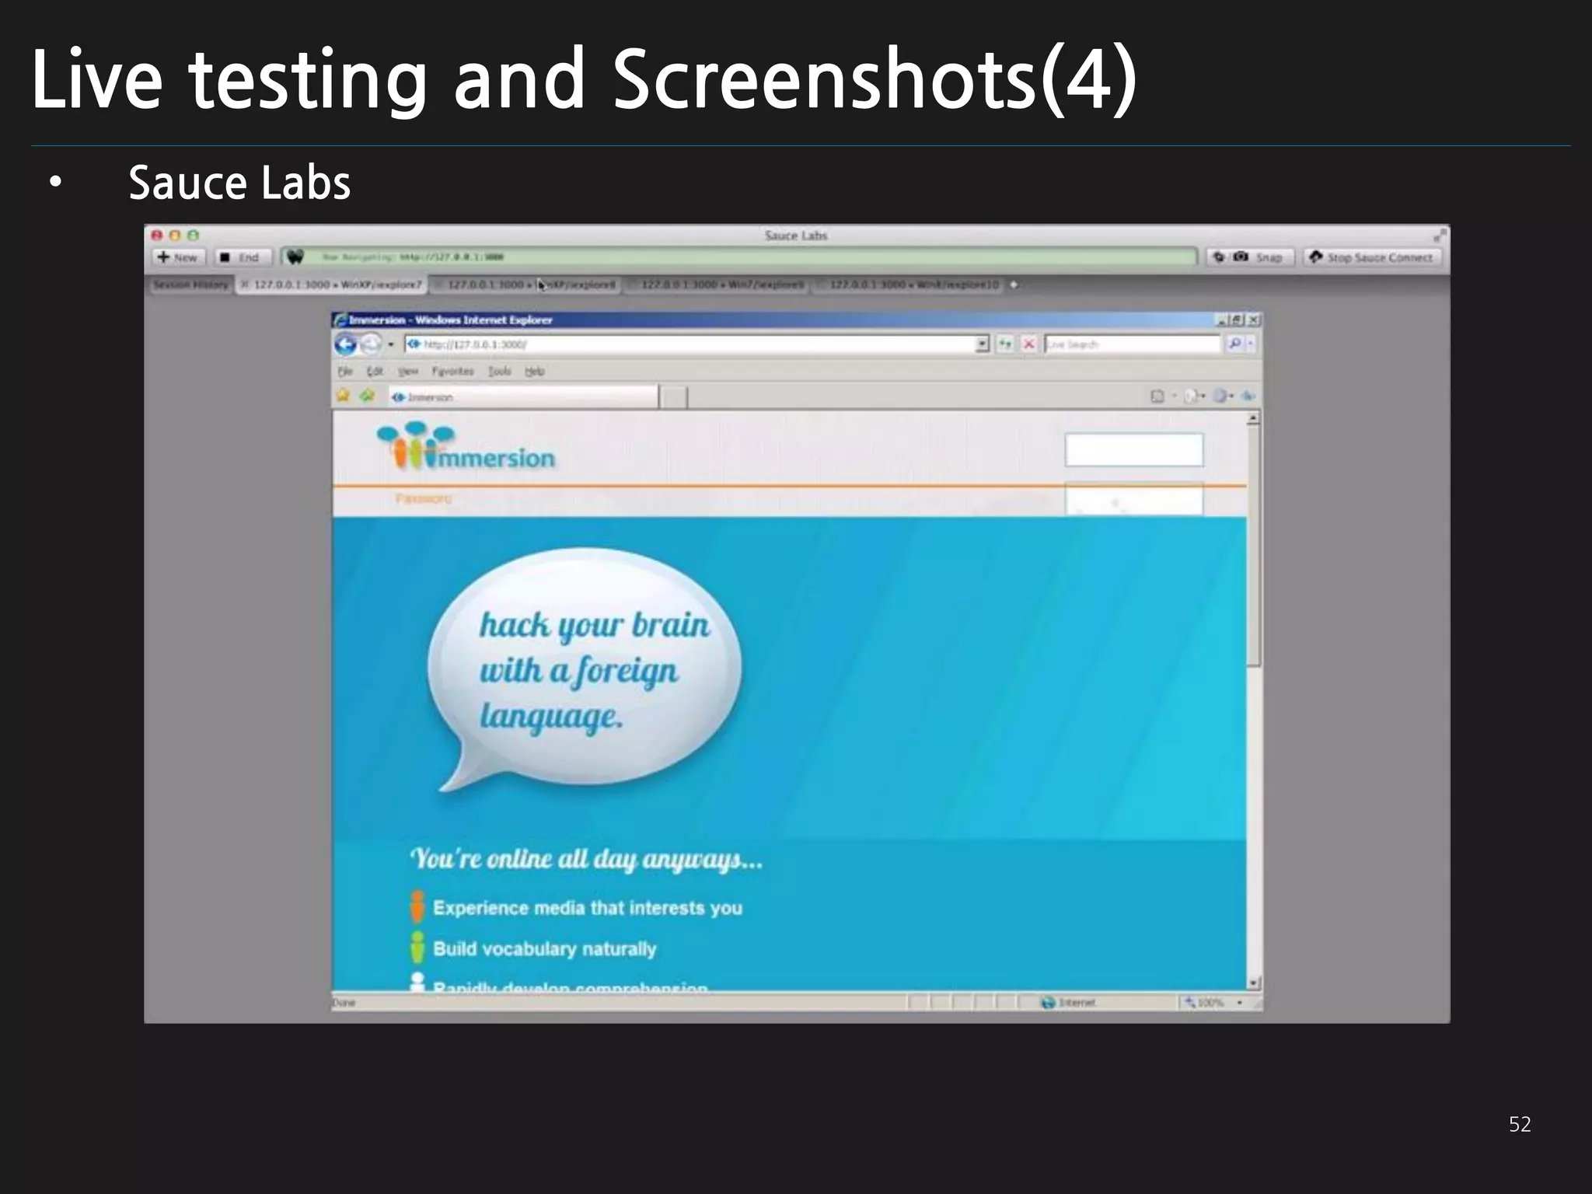Click the Favorites Center star icon
Screen dimensions: 1592x1194
point(343,396)
